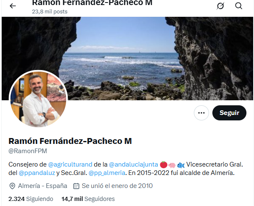Open the @andaluciajunta mention link
Screen dimensions: 254x206
[133, 164]
